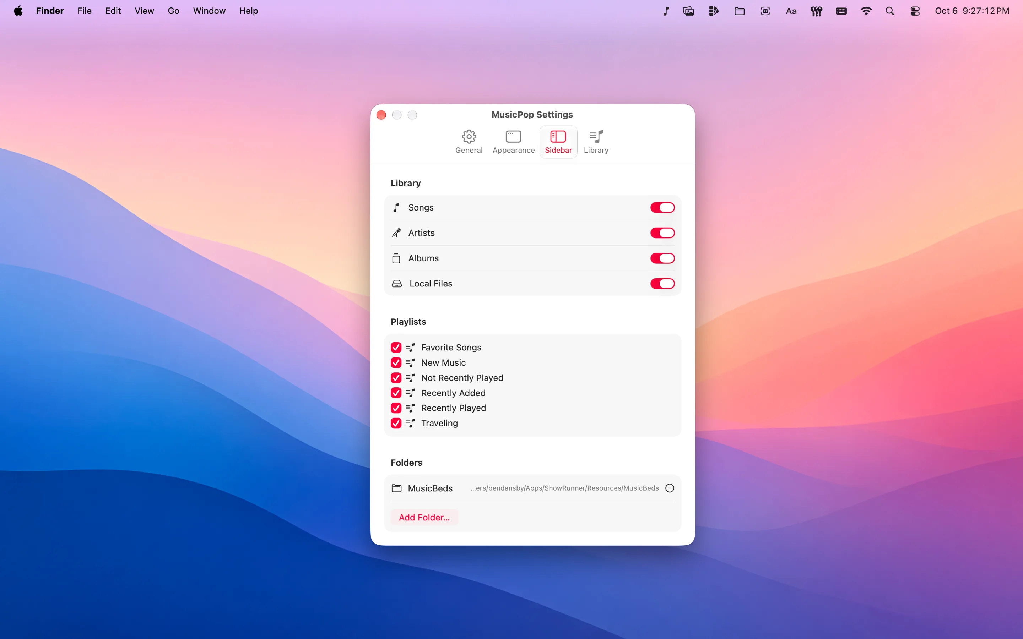Click the Local Files drive icon
Screen dimensions: 1023x639
[x=396, y=284]
